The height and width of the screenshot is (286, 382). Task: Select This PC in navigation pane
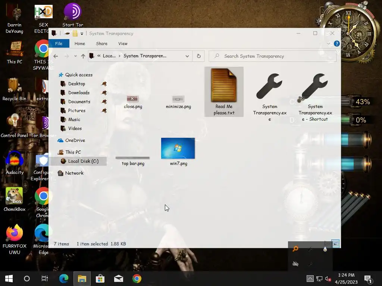(73, 152)
